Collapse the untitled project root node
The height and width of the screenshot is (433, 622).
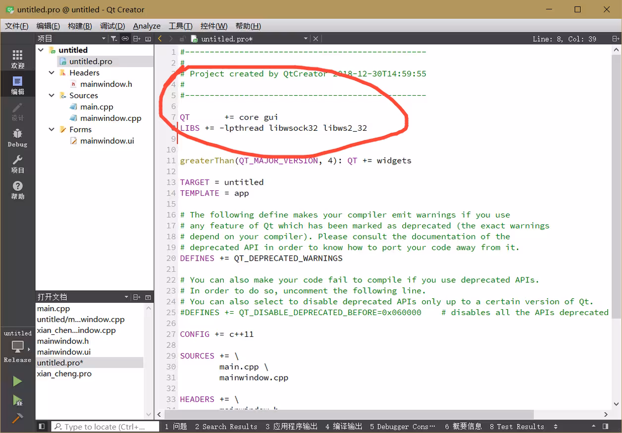tap(41, 50)
